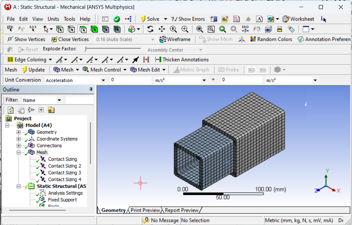Open the Units menu

coord(53,19)
